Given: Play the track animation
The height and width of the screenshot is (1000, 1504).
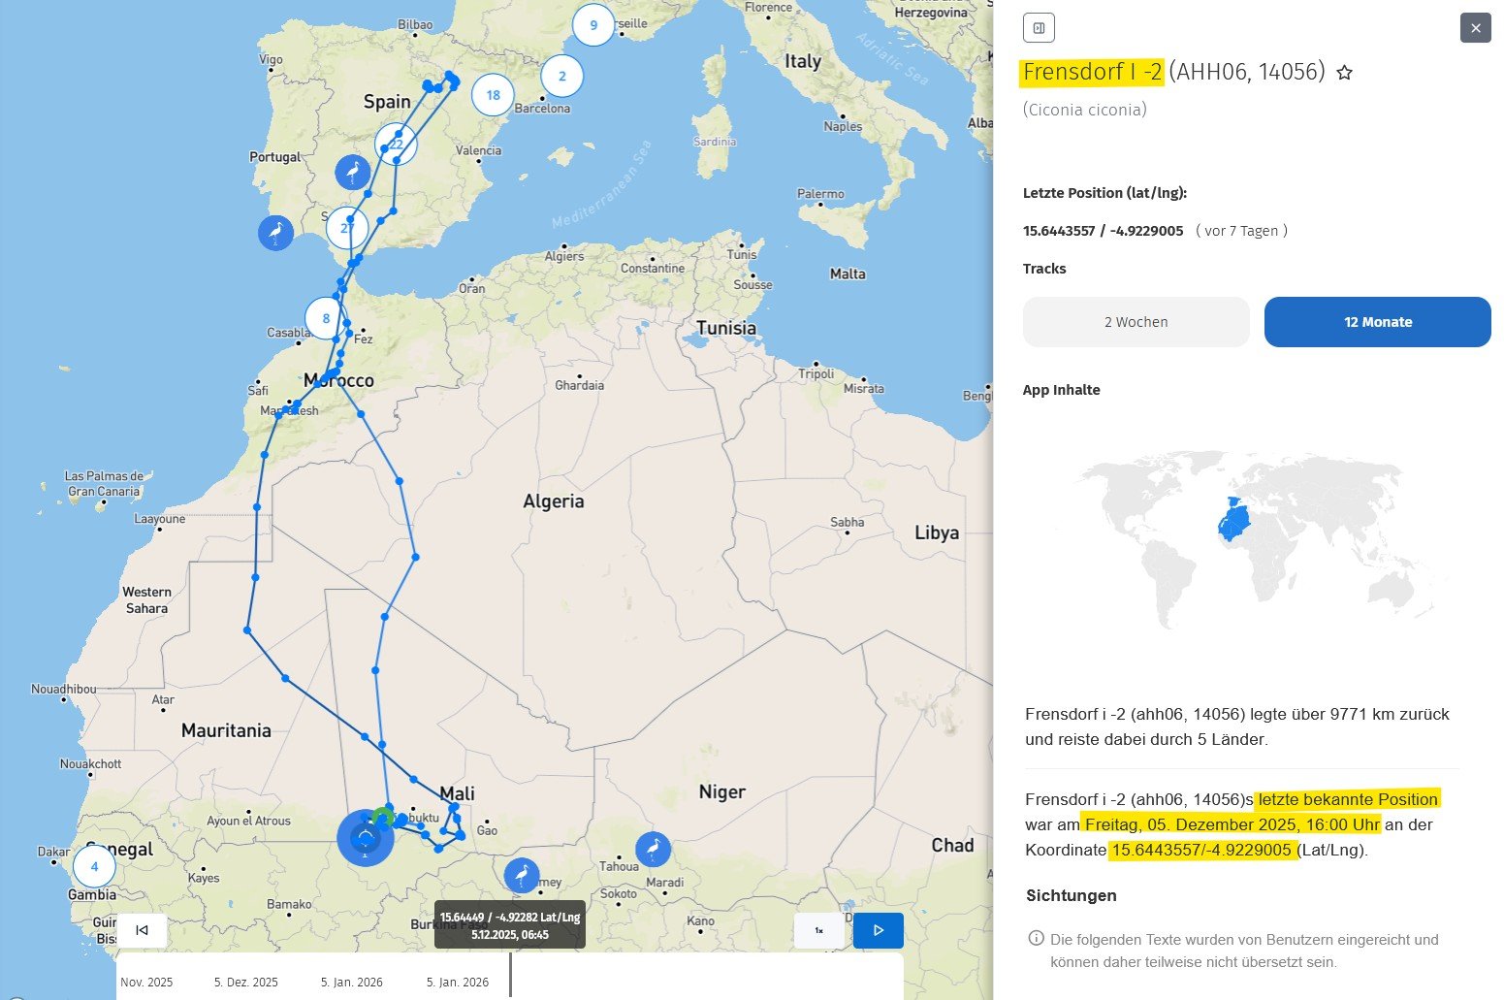Looking at the screenshot, I should tap(878, 930).
